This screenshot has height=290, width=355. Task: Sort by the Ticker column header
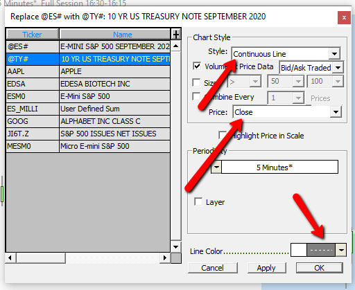pyautogui.click(x=32, y=35)
